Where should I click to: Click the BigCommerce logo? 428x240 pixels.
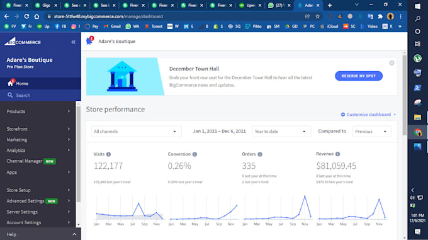pos(23,42)
